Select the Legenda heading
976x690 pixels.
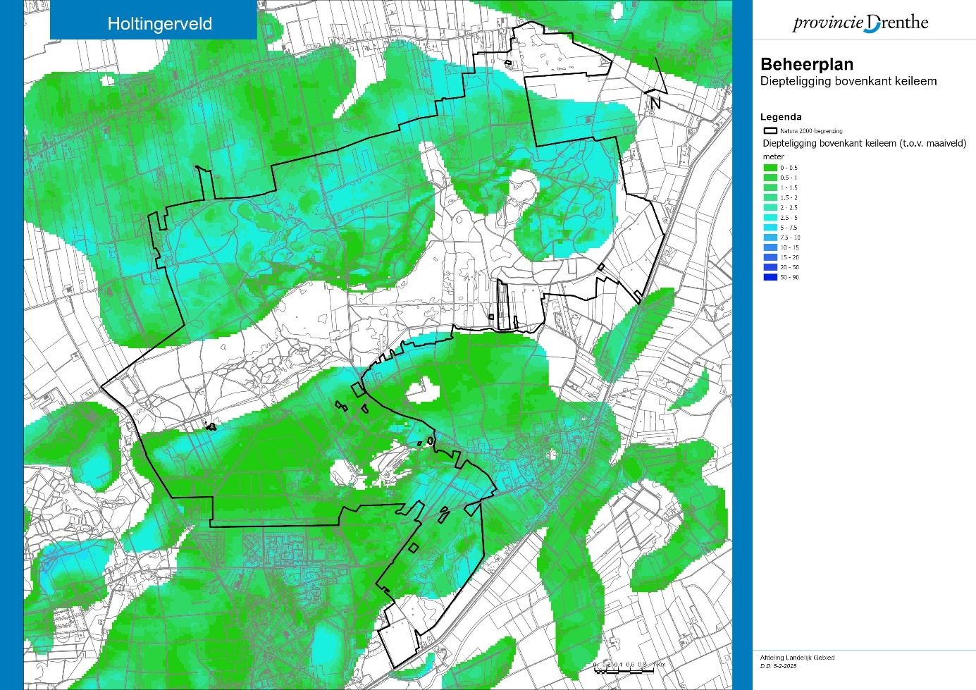781,117
